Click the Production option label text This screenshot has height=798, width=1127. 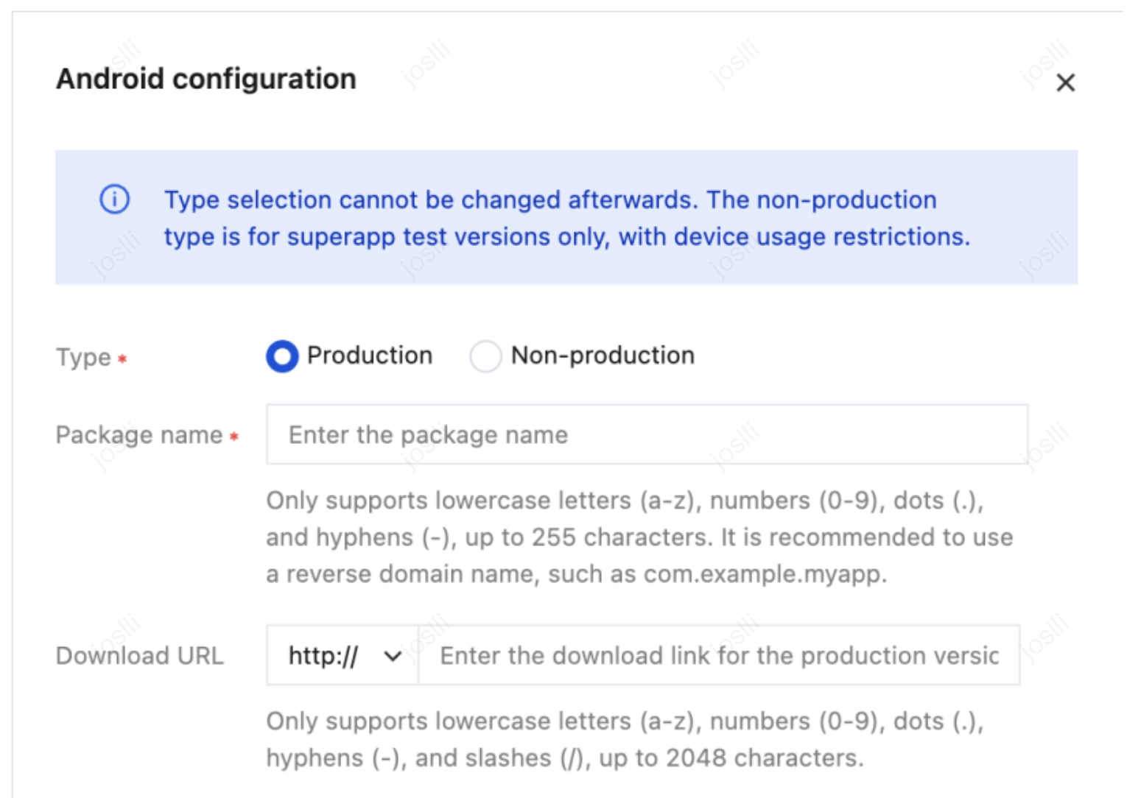tap(369, 356)
